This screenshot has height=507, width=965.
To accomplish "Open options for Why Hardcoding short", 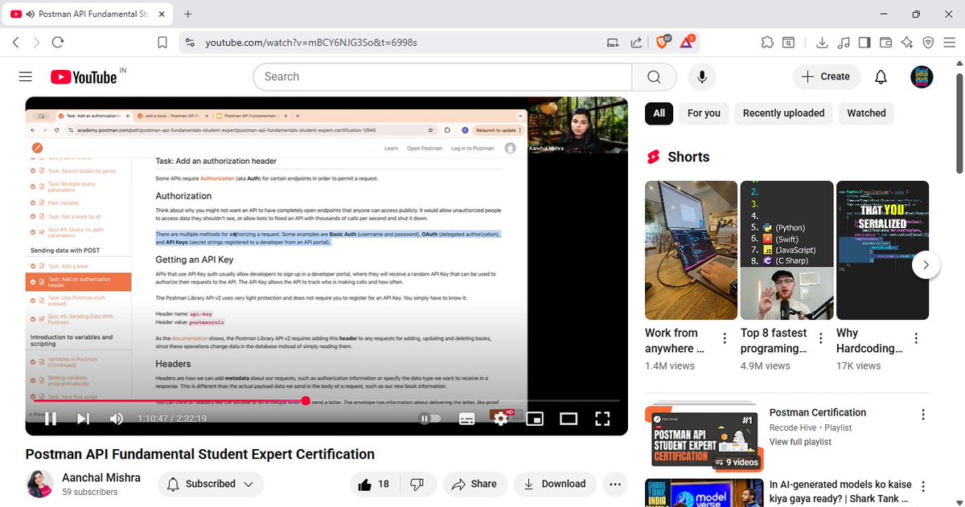I will pyautogui.click(x=916, y=338).
